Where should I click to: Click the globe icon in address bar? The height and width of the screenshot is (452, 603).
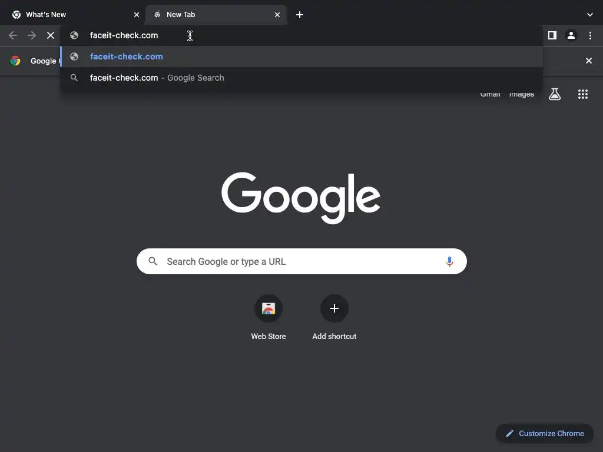pos(74,35)
